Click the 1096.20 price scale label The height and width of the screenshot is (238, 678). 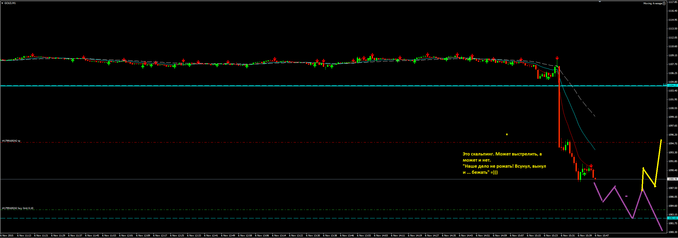pos(673,135)
